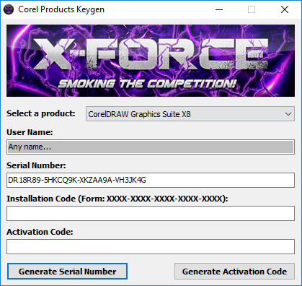Click the User Name input field

tap(151, 147)
